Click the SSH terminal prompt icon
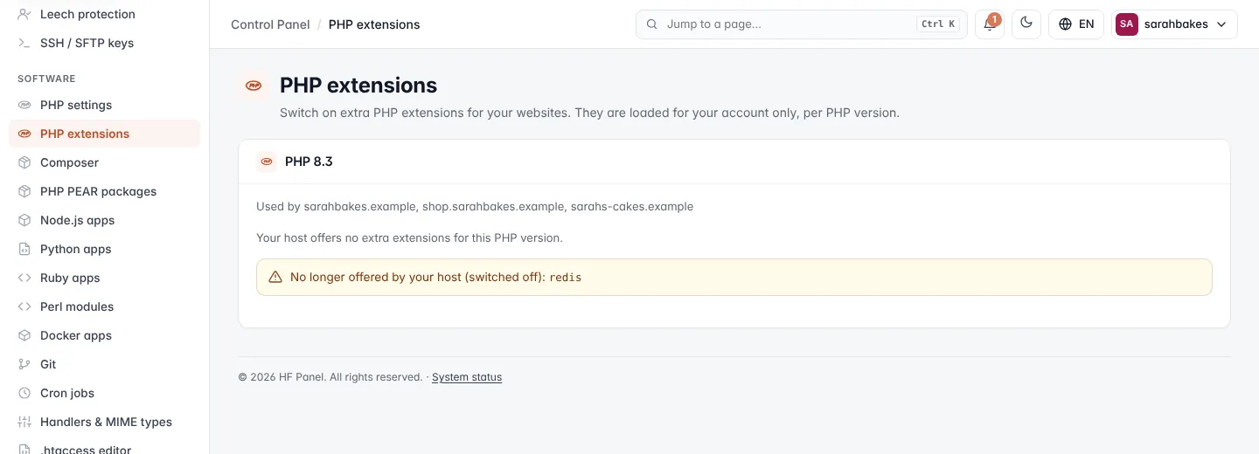The width and height of the screenshot is (1259, 454). (24, 43)
